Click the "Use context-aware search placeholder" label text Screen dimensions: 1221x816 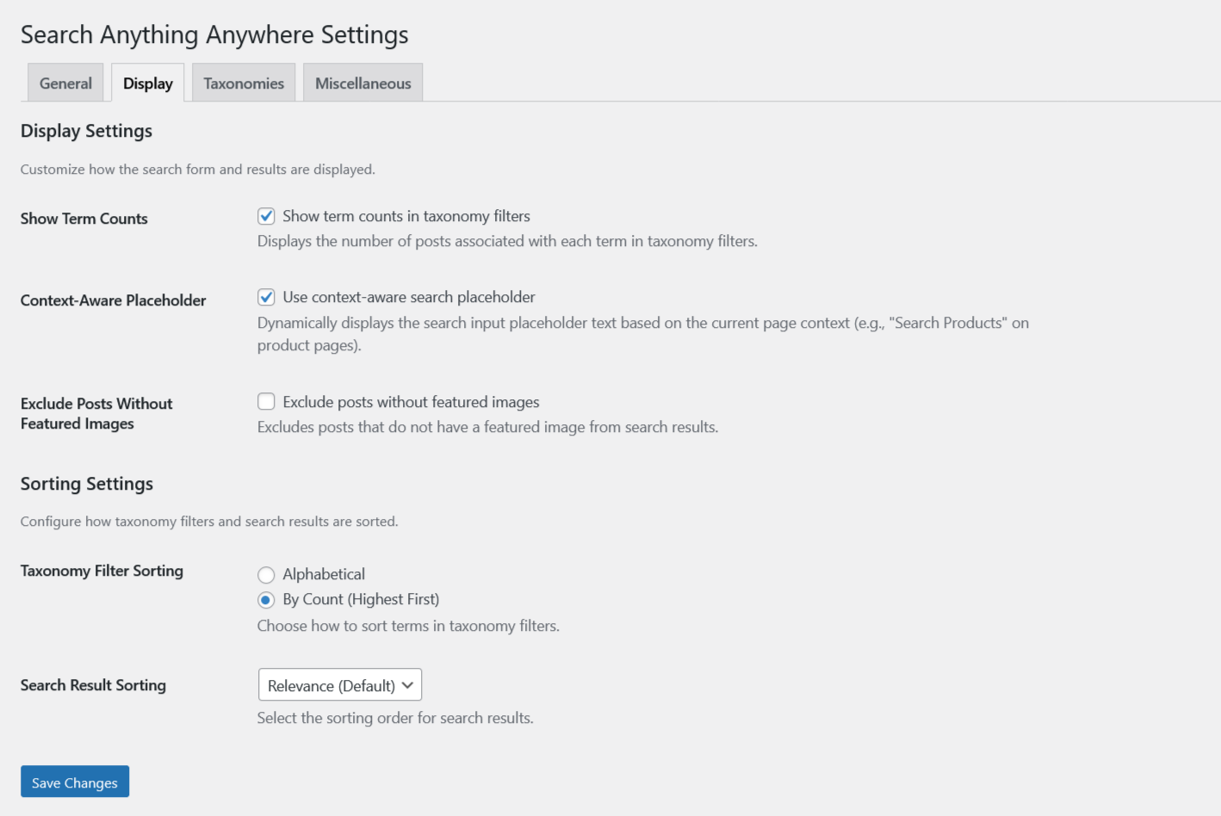point(409,297)
